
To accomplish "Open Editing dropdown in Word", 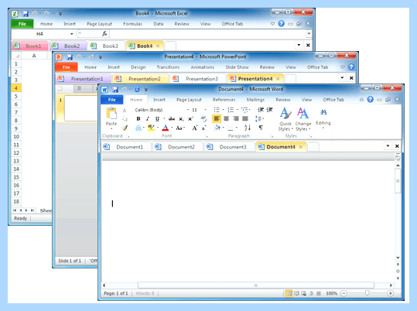I will [323, 118].
